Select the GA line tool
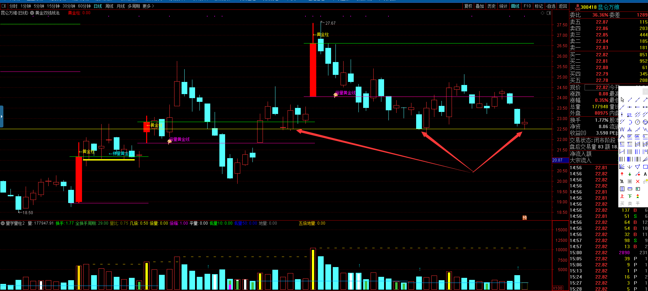 (638, 137)
